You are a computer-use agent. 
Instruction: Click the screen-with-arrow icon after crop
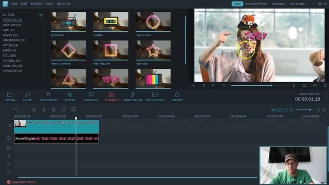click(x=74, y=109)
